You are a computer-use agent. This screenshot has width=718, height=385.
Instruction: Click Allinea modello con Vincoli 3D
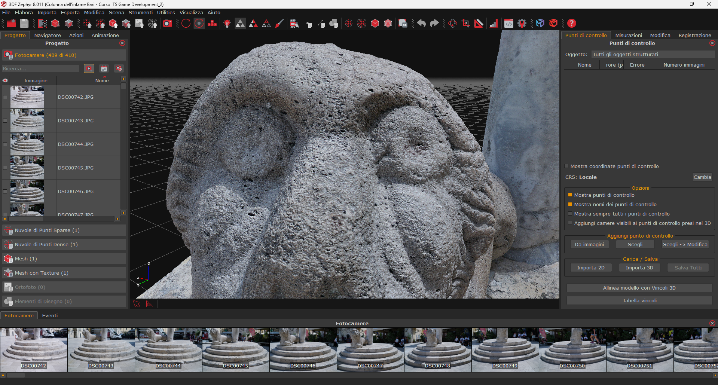(639, 288)
